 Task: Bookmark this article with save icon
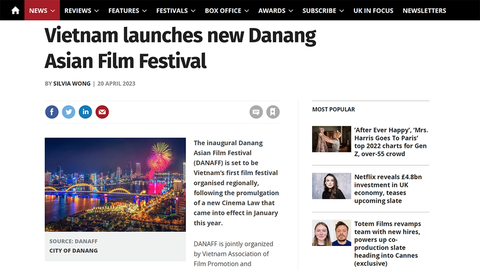272,112
